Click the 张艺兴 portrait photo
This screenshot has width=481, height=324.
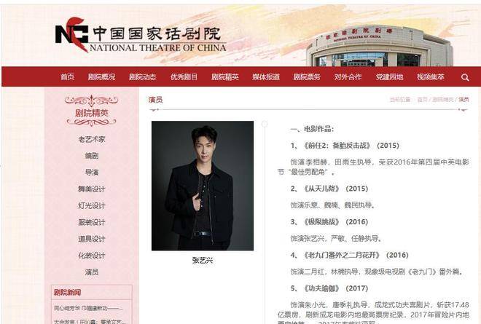pyautogui.click(x=203, y=186)
